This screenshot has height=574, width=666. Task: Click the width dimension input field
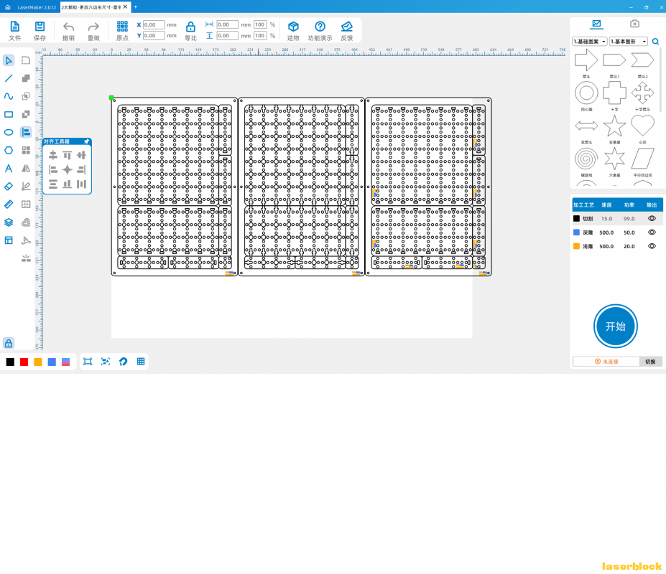click(x=227, y=24)
